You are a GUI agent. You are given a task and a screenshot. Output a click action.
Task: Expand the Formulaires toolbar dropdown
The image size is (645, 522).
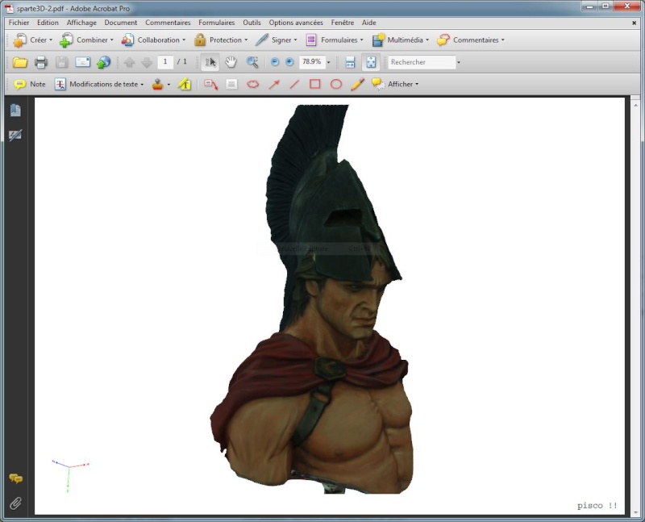335,40
